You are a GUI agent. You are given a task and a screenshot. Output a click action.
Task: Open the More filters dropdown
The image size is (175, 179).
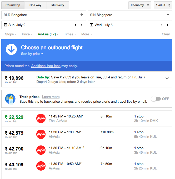[x=87, y=34]
